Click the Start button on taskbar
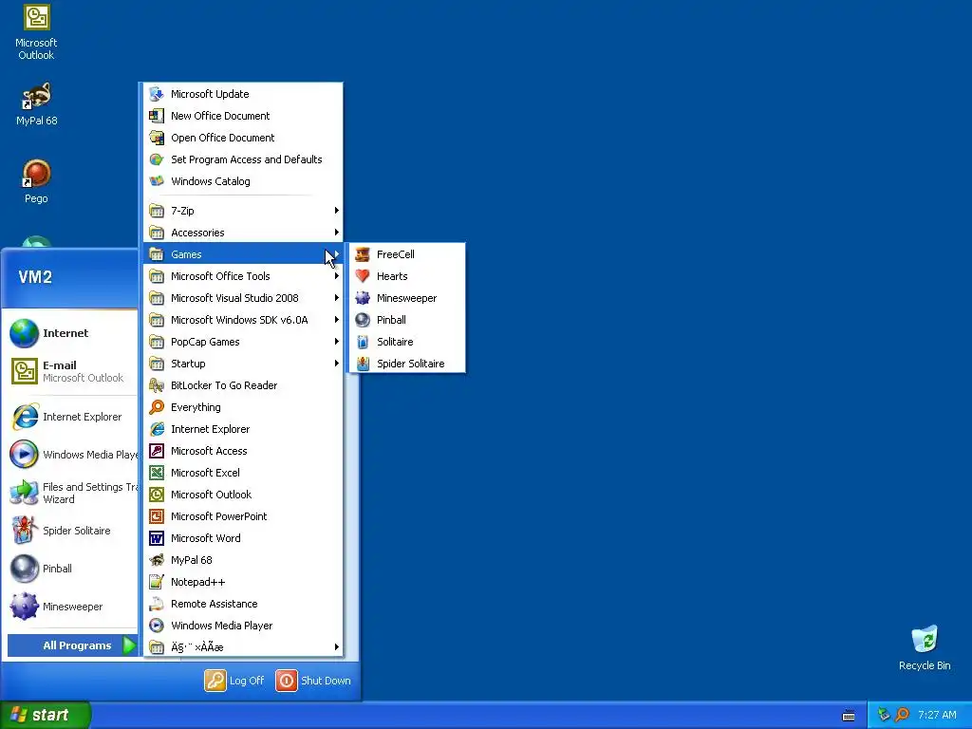 (46, 715)
